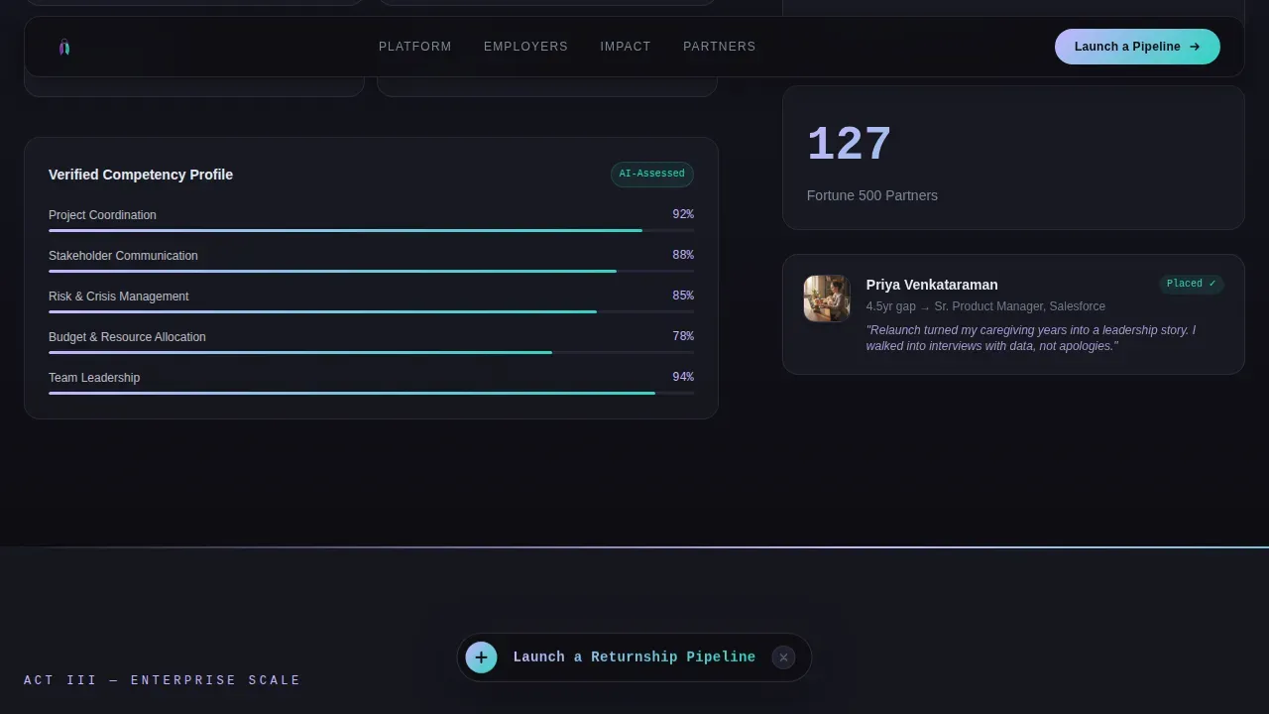This screenshot has width=1269, height=714.
Task: Click the Priya Venkataraman name
Action: tap(932, 285)
